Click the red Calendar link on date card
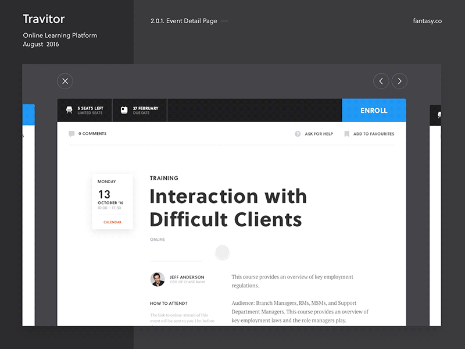 pos(112,222)
